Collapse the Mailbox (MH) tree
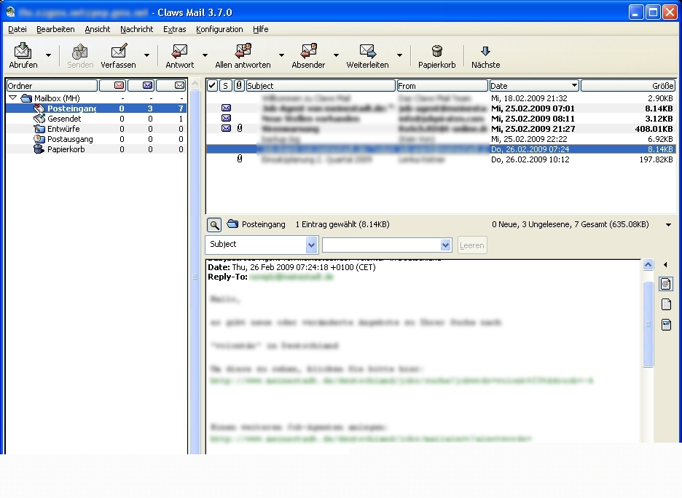Viewport: 682px width, 498px height. (12, 98)
